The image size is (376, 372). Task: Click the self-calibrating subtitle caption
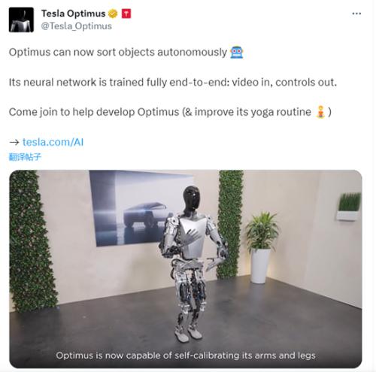coord(186,355)
